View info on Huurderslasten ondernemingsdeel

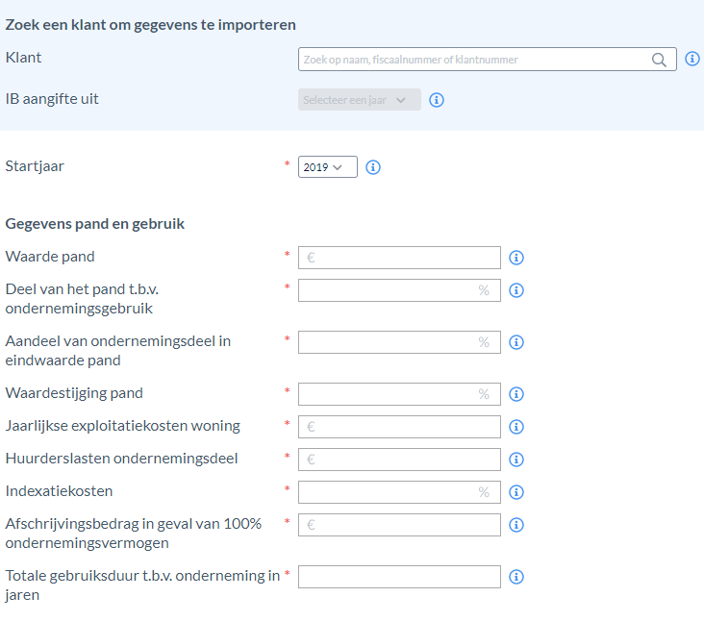click(x=515, y=460)
